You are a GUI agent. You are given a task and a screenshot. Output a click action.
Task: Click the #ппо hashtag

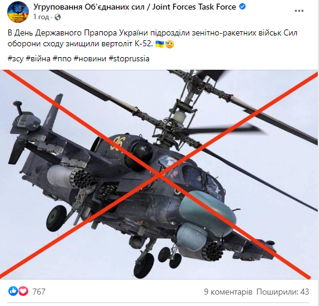click(x=62, y=59)
